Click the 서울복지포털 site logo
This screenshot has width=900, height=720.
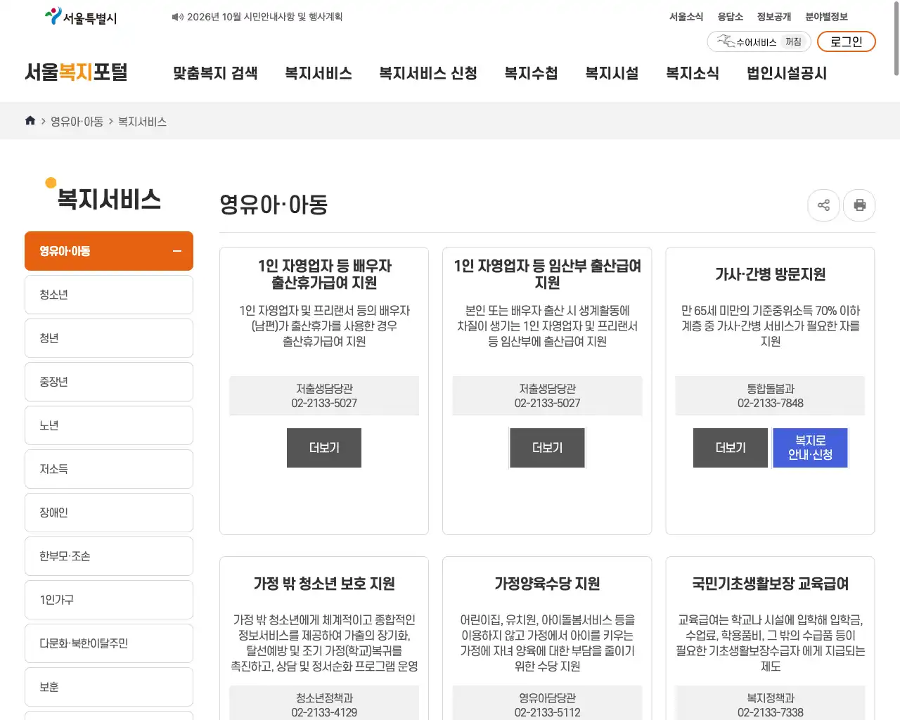pyautogui.click(x=76, y=72)
